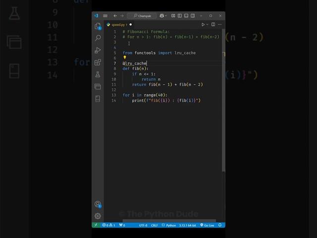Open the Extensions view
The image size is (317, 238).
[x=98, y=62]
